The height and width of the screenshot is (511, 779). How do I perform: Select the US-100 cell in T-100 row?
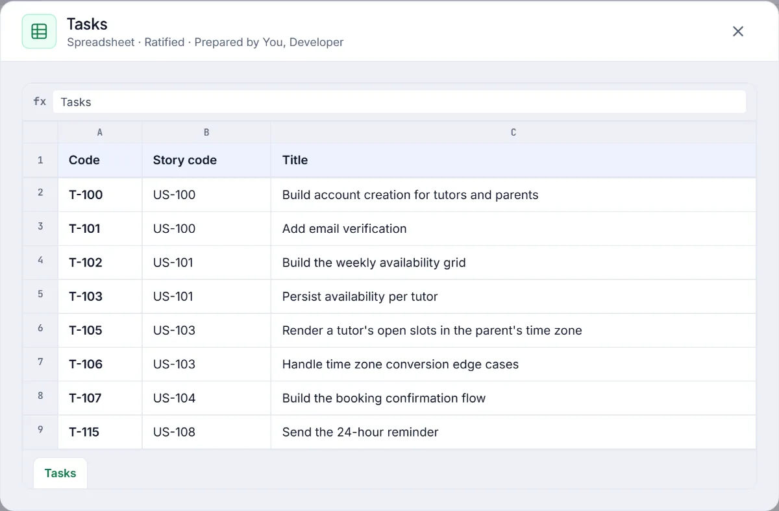pyautogui.click(x=206, y=195)
